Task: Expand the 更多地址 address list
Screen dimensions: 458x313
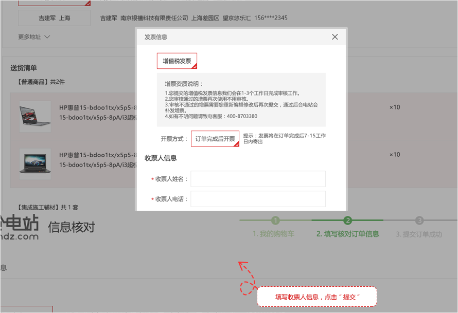Action: click(34, 37)
